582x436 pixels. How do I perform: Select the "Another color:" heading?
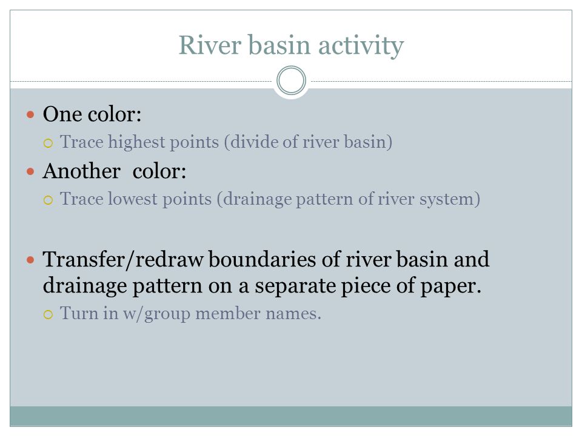[115, 171]
